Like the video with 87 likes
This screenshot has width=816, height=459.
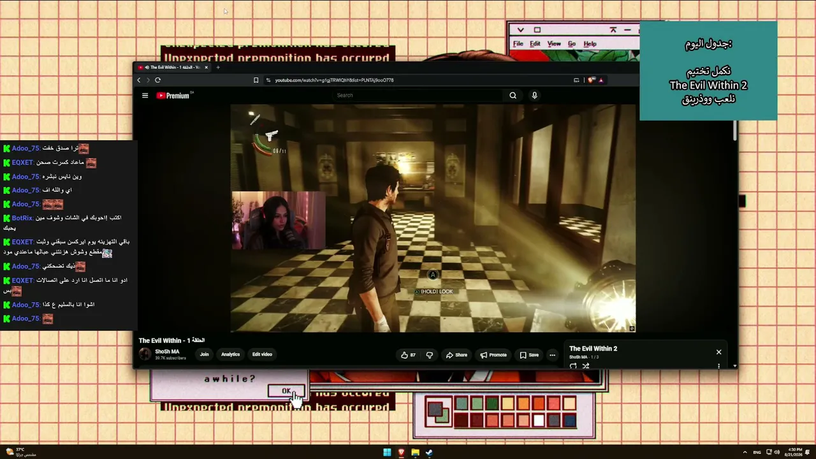click(x=408, y=355)
